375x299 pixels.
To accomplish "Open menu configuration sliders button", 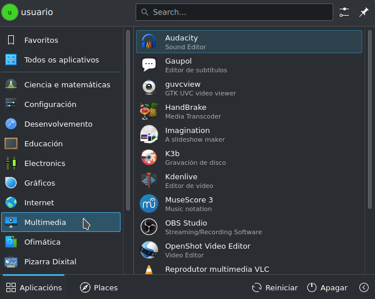I will [344, 12].
